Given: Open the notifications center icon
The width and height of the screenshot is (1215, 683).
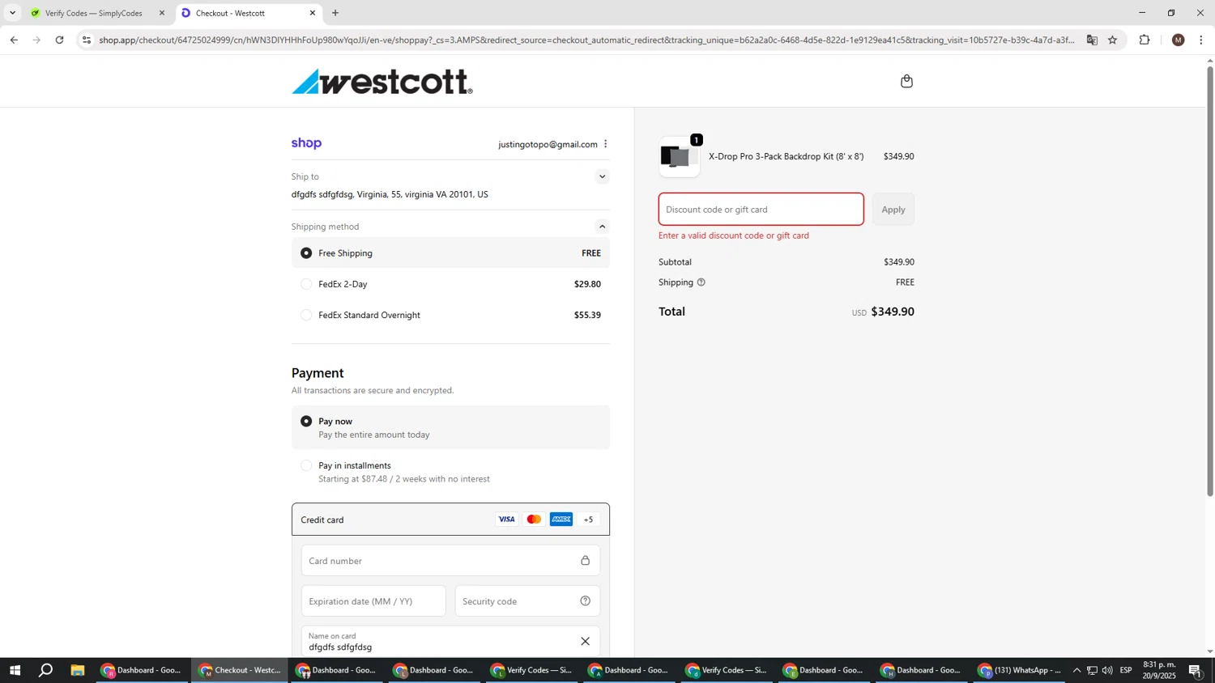Looking at the screenshot, I should [1195, 670].
